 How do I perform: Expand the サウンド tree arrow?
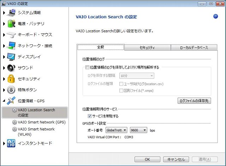(x=4, y=68)
